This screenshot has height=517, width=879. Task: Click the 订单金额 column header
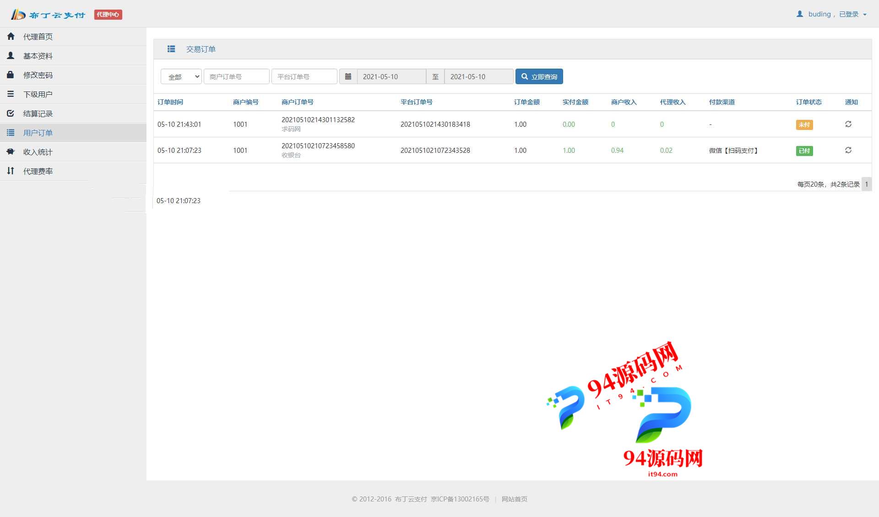click(527, 102)
